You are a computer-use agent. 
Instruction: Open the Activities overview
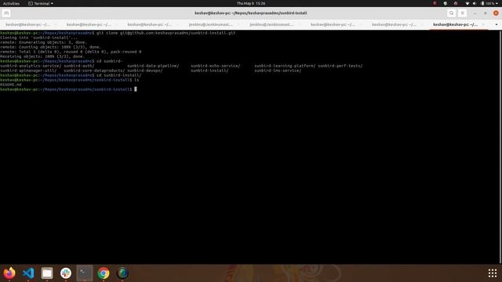pyautogui.click(x=11, y=3)
